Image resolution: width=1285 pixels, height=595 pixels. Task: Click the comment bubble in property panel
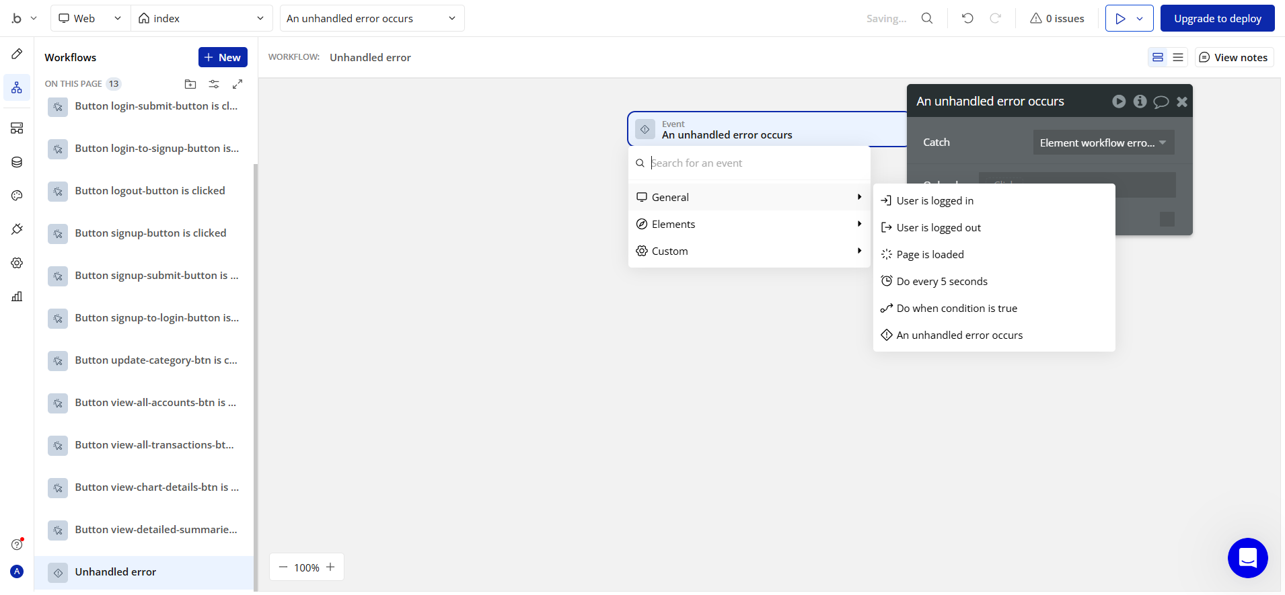click(1161, 102)
